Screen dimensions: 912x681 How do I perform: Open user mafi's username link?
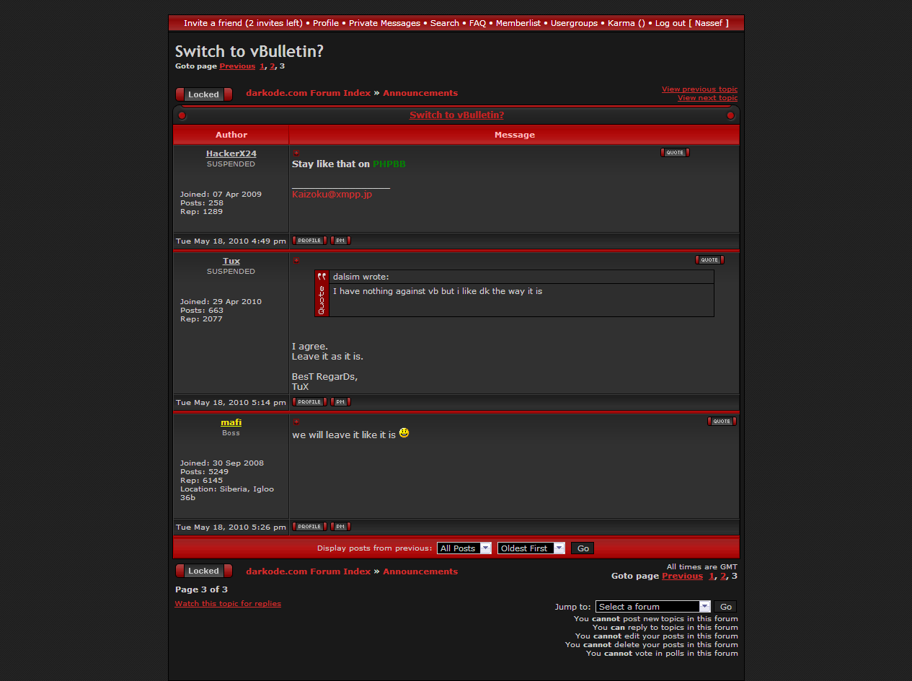(231, 422)
